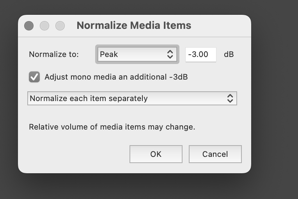Dismiss the dialog using Cancel
Image resolution: width=298 pixels, height=199 pixels.
tap(215, 154)
